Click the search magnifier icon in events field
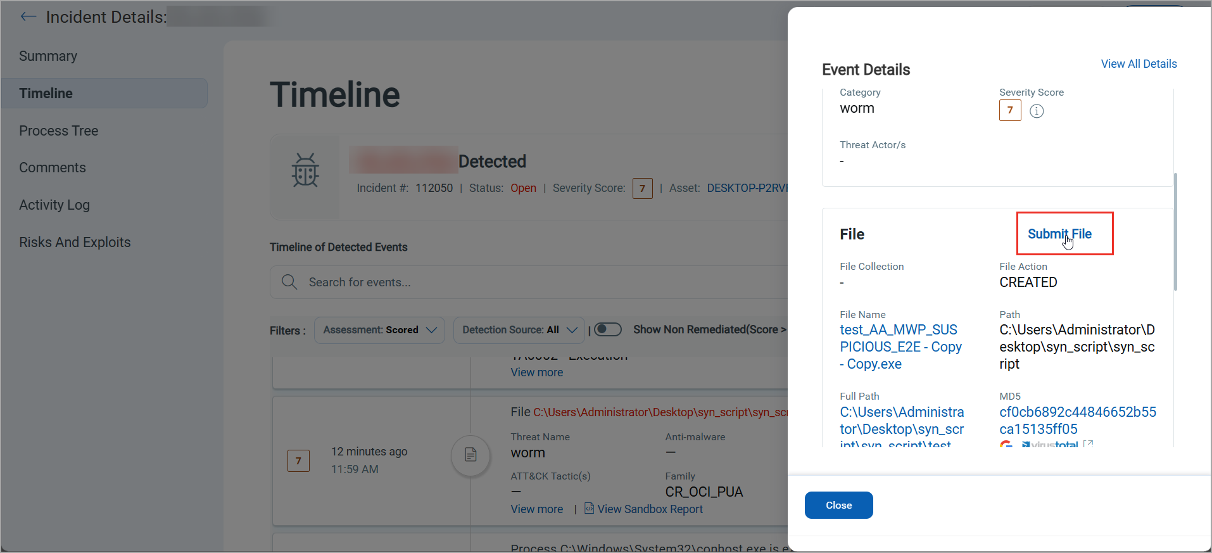Screen dimensions: 1212x553 289,282
